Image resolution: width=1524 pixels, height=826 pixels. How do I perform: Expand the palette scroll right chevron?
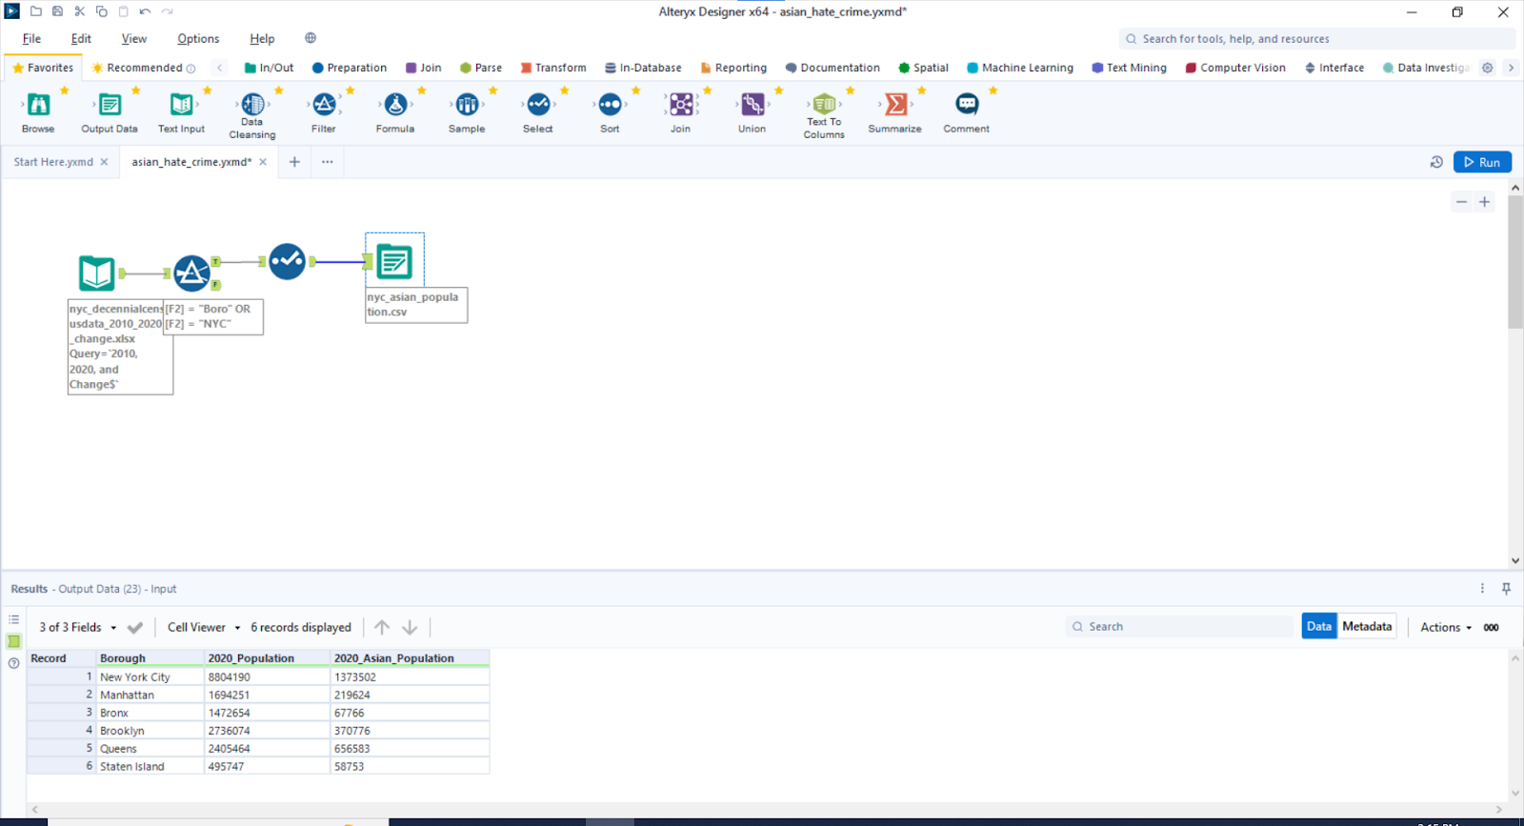point(1511,68)
